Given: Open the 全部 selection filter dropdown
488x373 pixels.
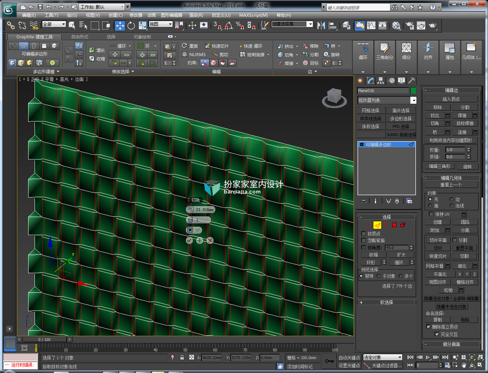Looking at the screenshot, I should pos(54,24).
